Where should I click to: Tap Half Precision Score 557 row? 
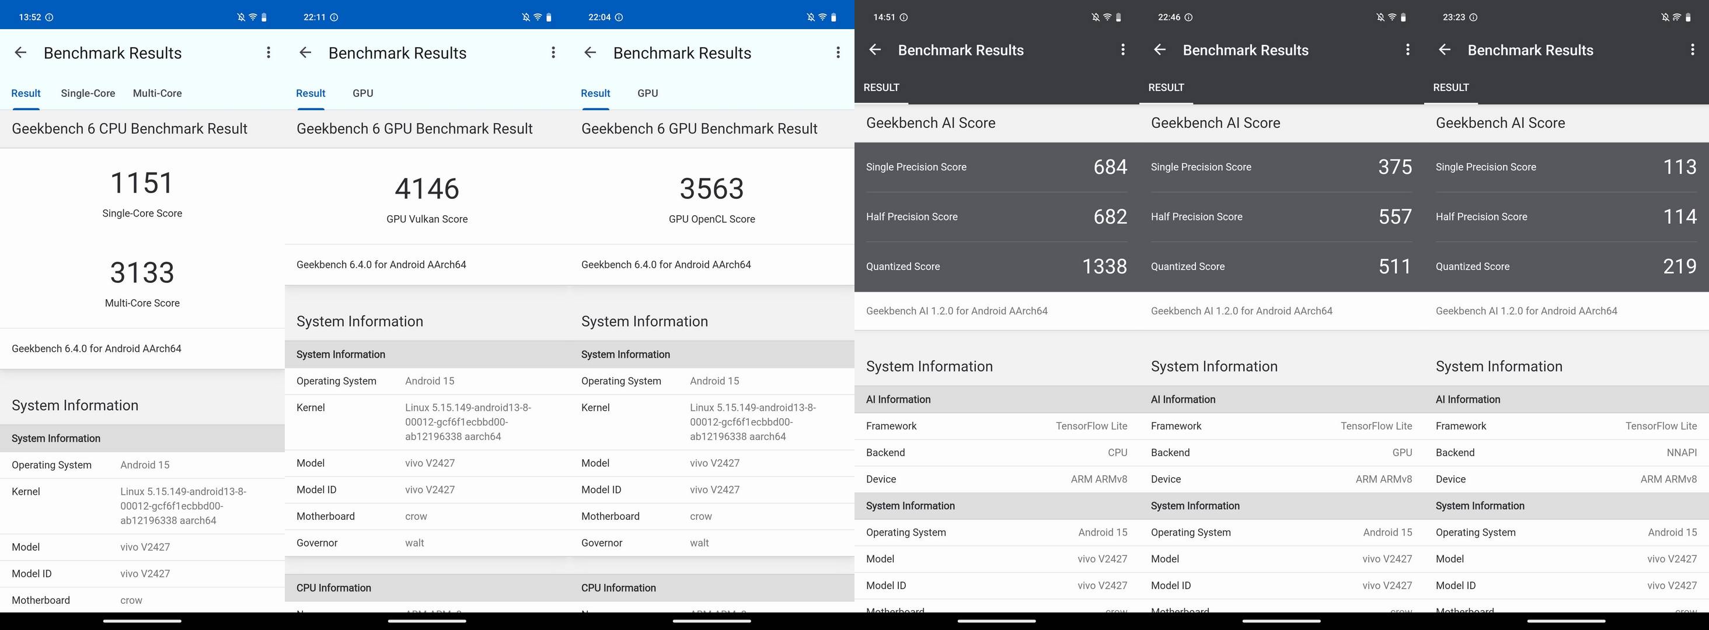(1281, 217)
